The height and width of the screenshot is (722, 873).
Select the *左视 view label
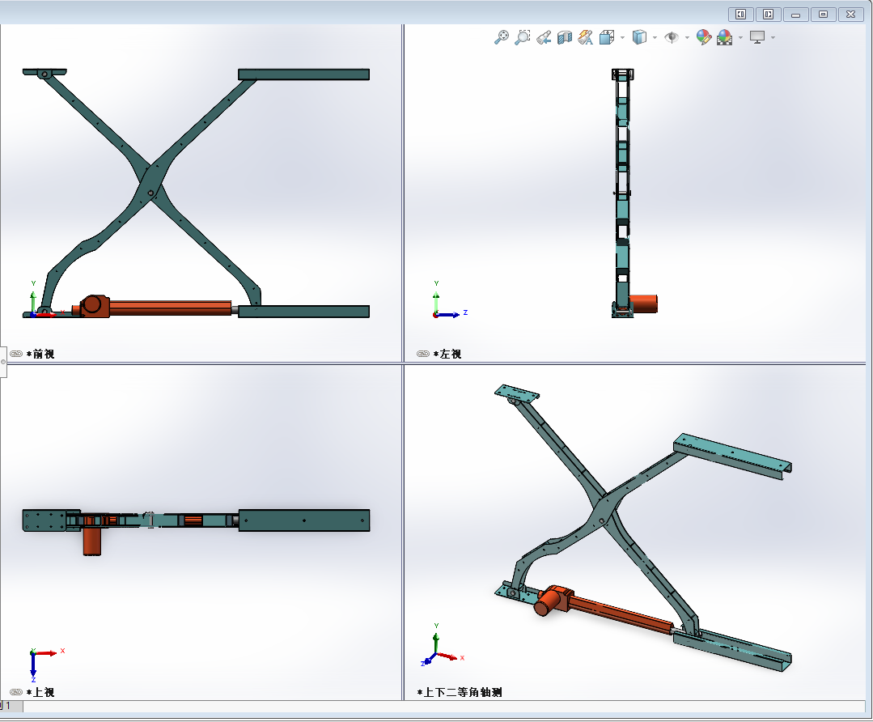tap(447, 354)
